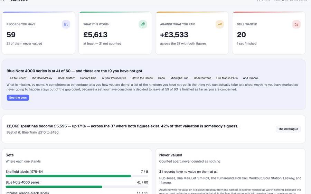Select The Real McCoy chip

pyautogui.click(x=42, y=78)
